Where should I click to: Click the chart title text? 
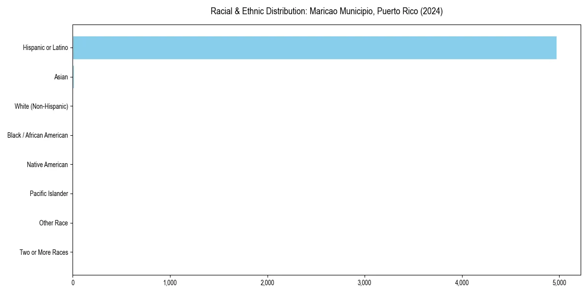click(x=327, y=11)
